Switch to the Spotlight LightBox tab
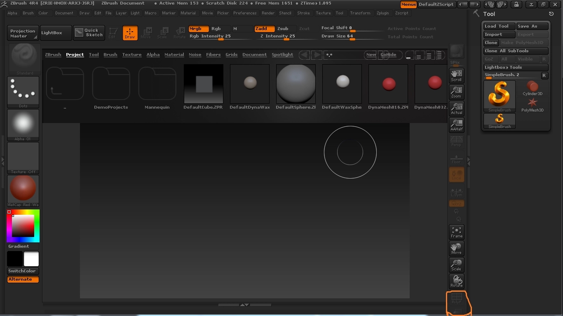 click(x=282, y=55)
